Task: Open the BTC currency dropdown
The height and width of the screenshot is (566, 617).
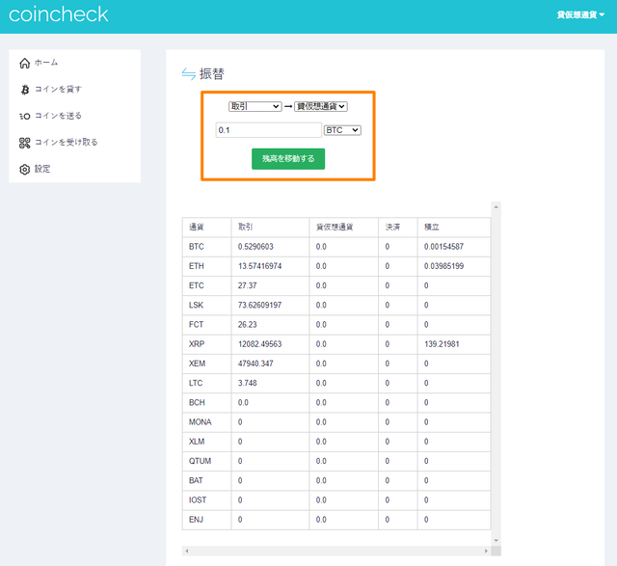Action: tap(342, 130)
